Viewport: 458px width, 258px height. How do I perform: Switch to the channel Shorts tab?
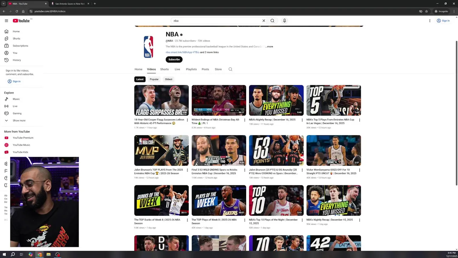pos(165,69)
